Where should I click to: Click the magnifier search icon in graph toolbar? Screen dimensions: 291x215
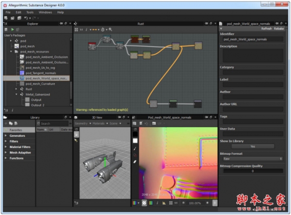[111, 30]
